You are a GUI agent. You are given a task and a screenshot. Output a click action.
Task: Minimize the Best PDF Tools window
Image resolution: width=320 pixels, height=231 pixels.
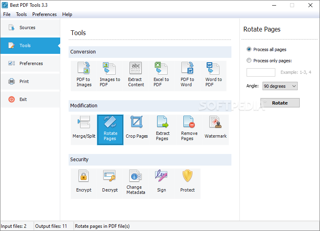[274, 5]
